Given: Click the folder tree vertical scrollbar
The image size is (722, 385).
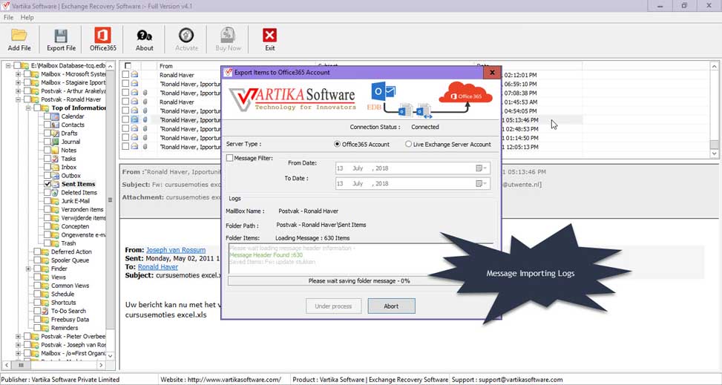Looking at the screenshot, I should tap(110, 209).
